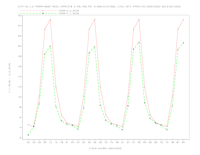Click the x-axis hour label 48
200x155 pixels.
coord(117,142)
